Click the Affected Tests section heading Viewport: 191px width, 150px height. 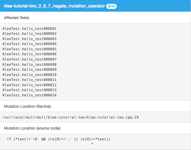(17, 18)
